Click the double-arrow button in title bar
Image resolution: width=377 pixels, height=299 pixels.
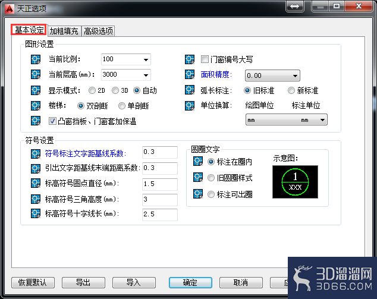point(294,7)
